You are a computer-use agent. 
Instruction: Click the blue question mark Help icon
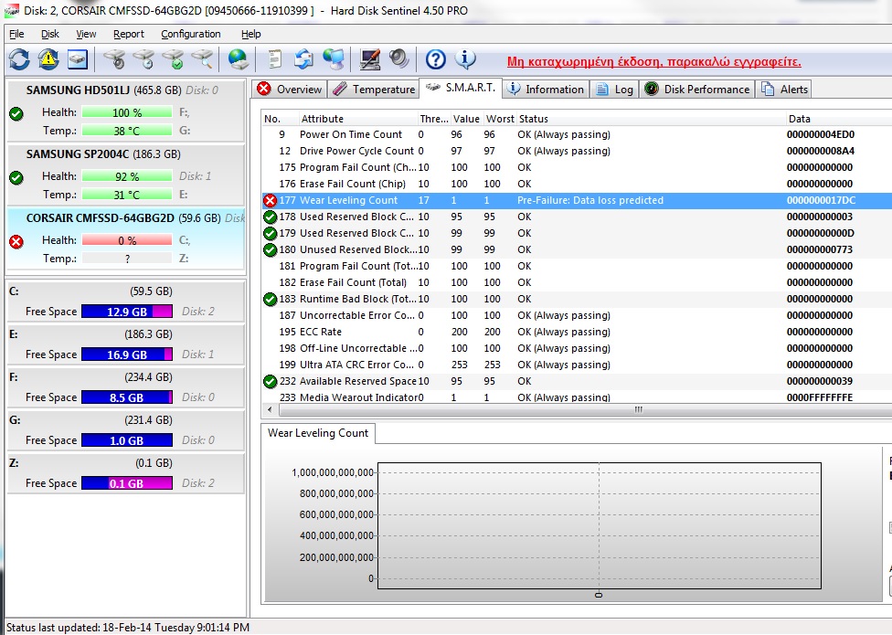[436, 59]
